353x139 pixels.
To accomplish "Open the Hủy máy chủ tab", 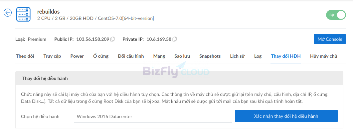I will pyautogui.click(x=323, y=56).
